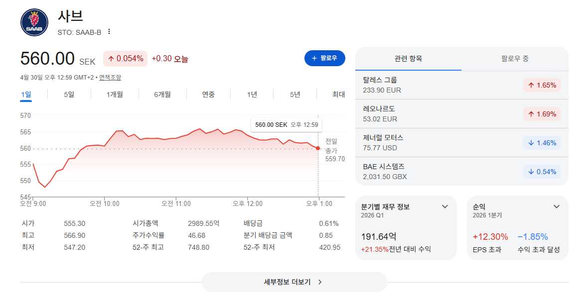This screenshot has width=580, height=298.
Task: Expand the 순익 earnings card
Action: coord(556,207)
